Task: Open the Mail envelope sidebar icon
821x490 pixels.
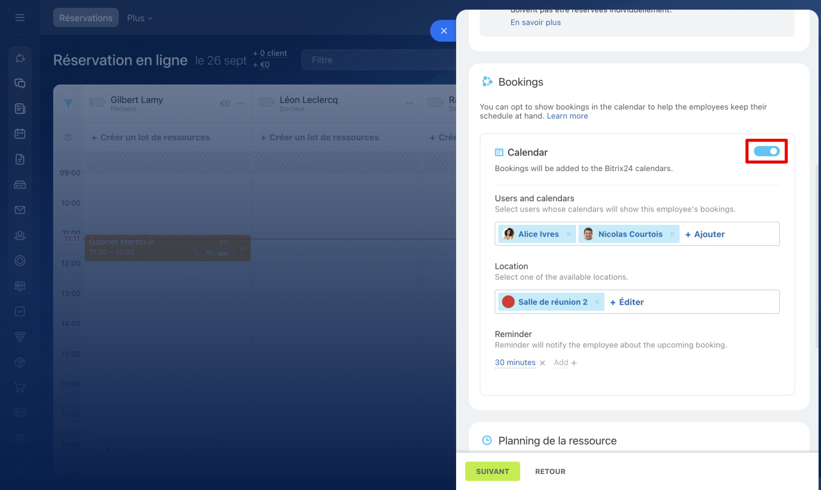Action: [20, 210]
